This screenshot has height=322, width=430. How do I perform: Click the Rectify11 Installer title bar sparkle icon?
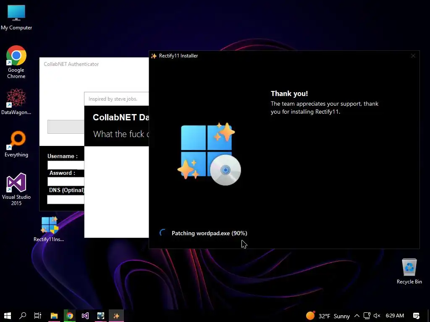click(154, 56)
